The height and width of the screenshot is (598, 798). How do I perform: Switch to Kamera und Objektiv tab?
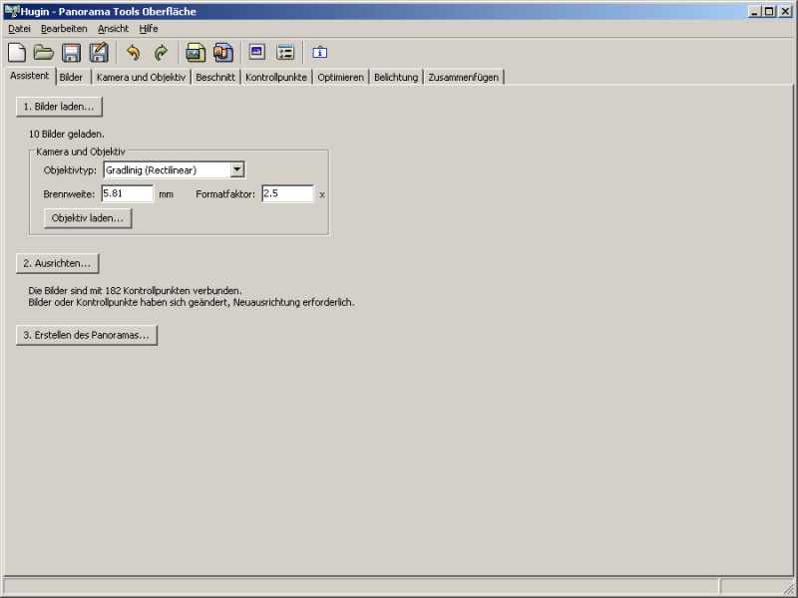coord(141,78)
